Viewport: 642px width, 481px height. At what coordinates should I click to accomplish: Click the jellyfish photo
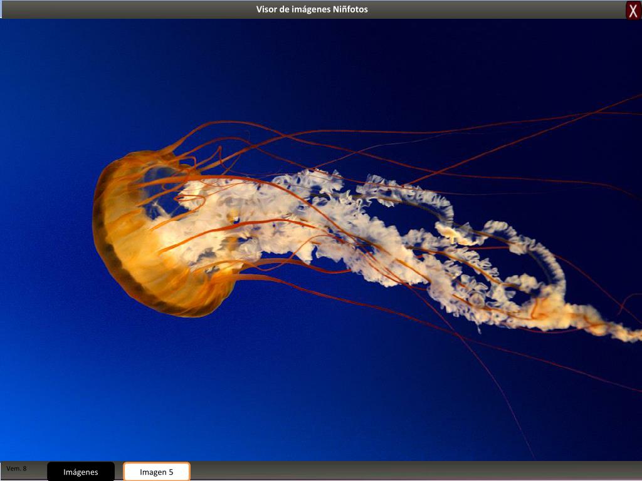point(321,240)
